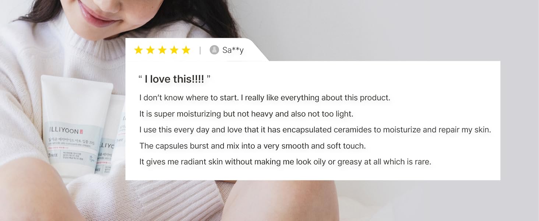The image size is (539, 221).
Task: Click the "I love this!!!!" review title
Action: tap(174, 79)
